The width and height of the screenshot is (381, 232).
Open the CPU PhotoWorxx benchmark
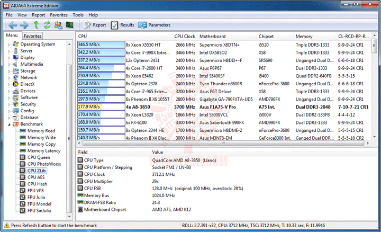tap(44, 164)
